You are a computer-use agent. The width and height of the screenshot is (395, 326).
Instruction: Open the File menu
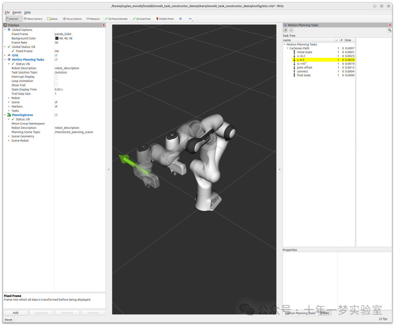coord(7,12)
